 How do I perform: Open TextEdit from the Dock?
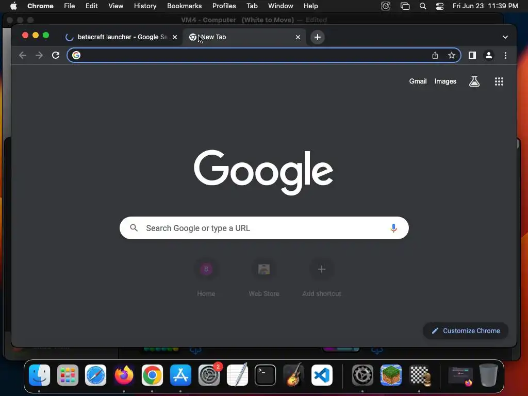click(x=237, y=375)
